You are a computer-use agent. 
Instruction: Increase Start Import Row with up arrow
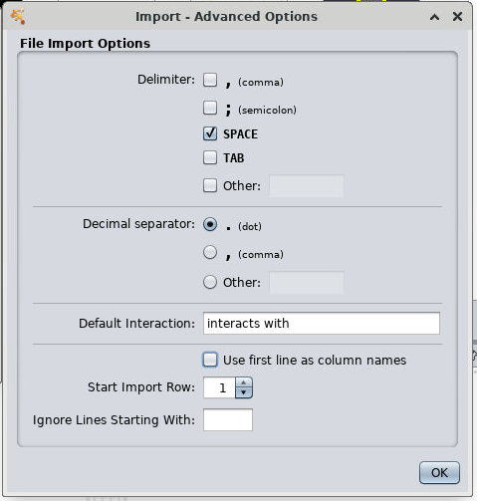[x=244, y=382]
